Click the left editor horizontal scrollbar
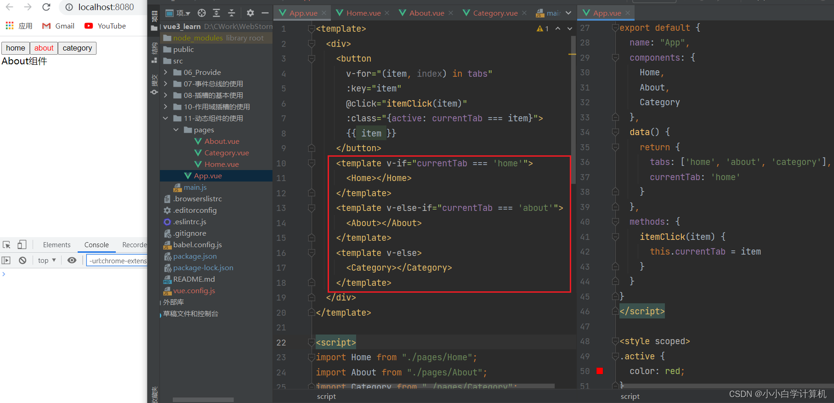The image size is (834, 403). [435, 386]
